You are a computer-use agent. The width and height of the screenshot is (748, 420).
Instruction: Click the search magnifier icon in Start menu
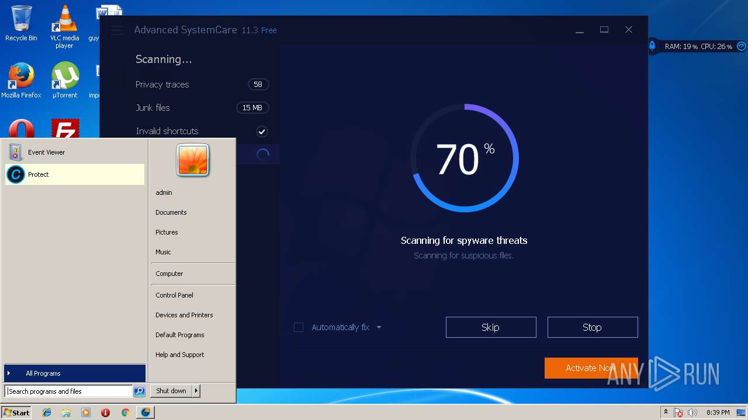coord(139,391)
